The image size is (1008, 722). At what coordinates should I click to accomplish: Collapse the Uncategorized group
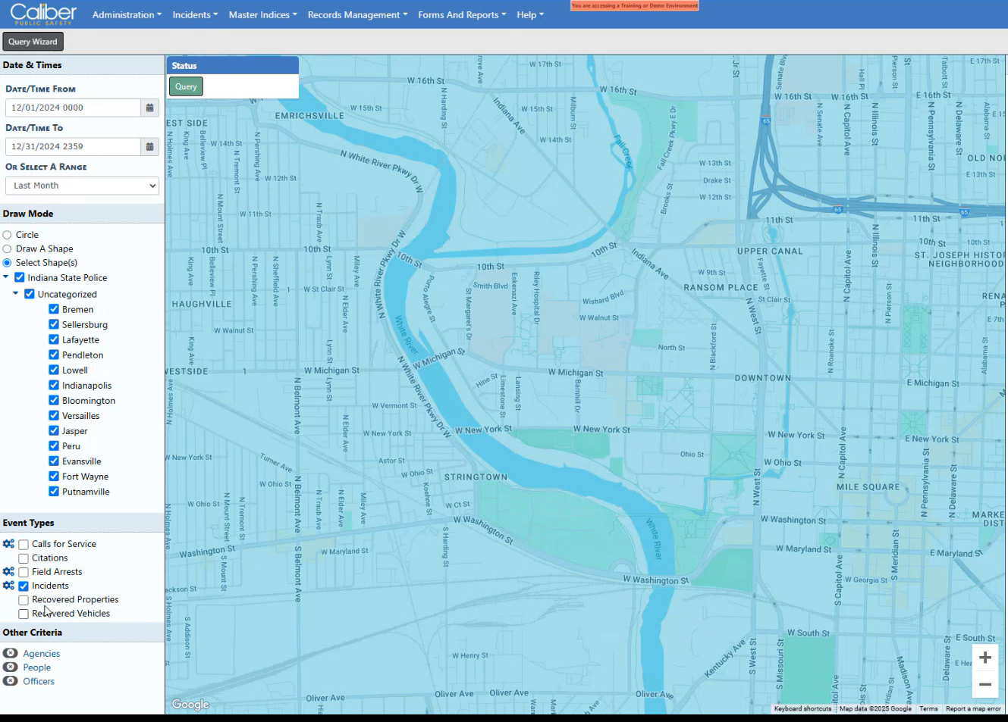(15, 293)
